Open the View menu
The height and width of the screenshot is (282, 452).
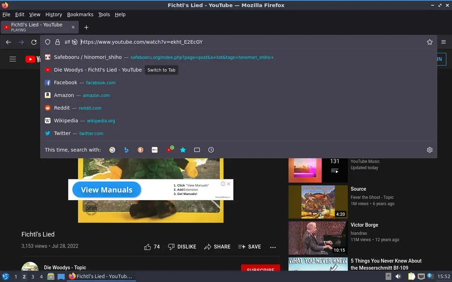click(x=35, y=14)
